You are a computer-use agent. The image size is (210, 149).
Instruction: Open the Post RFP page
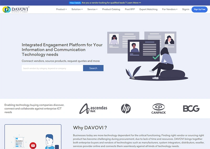(130, 9)
